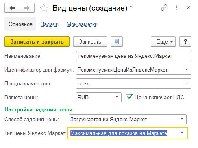Go back with the left arrow button
This screenshot has height=148, width=198.
click(x=12, y=8)
